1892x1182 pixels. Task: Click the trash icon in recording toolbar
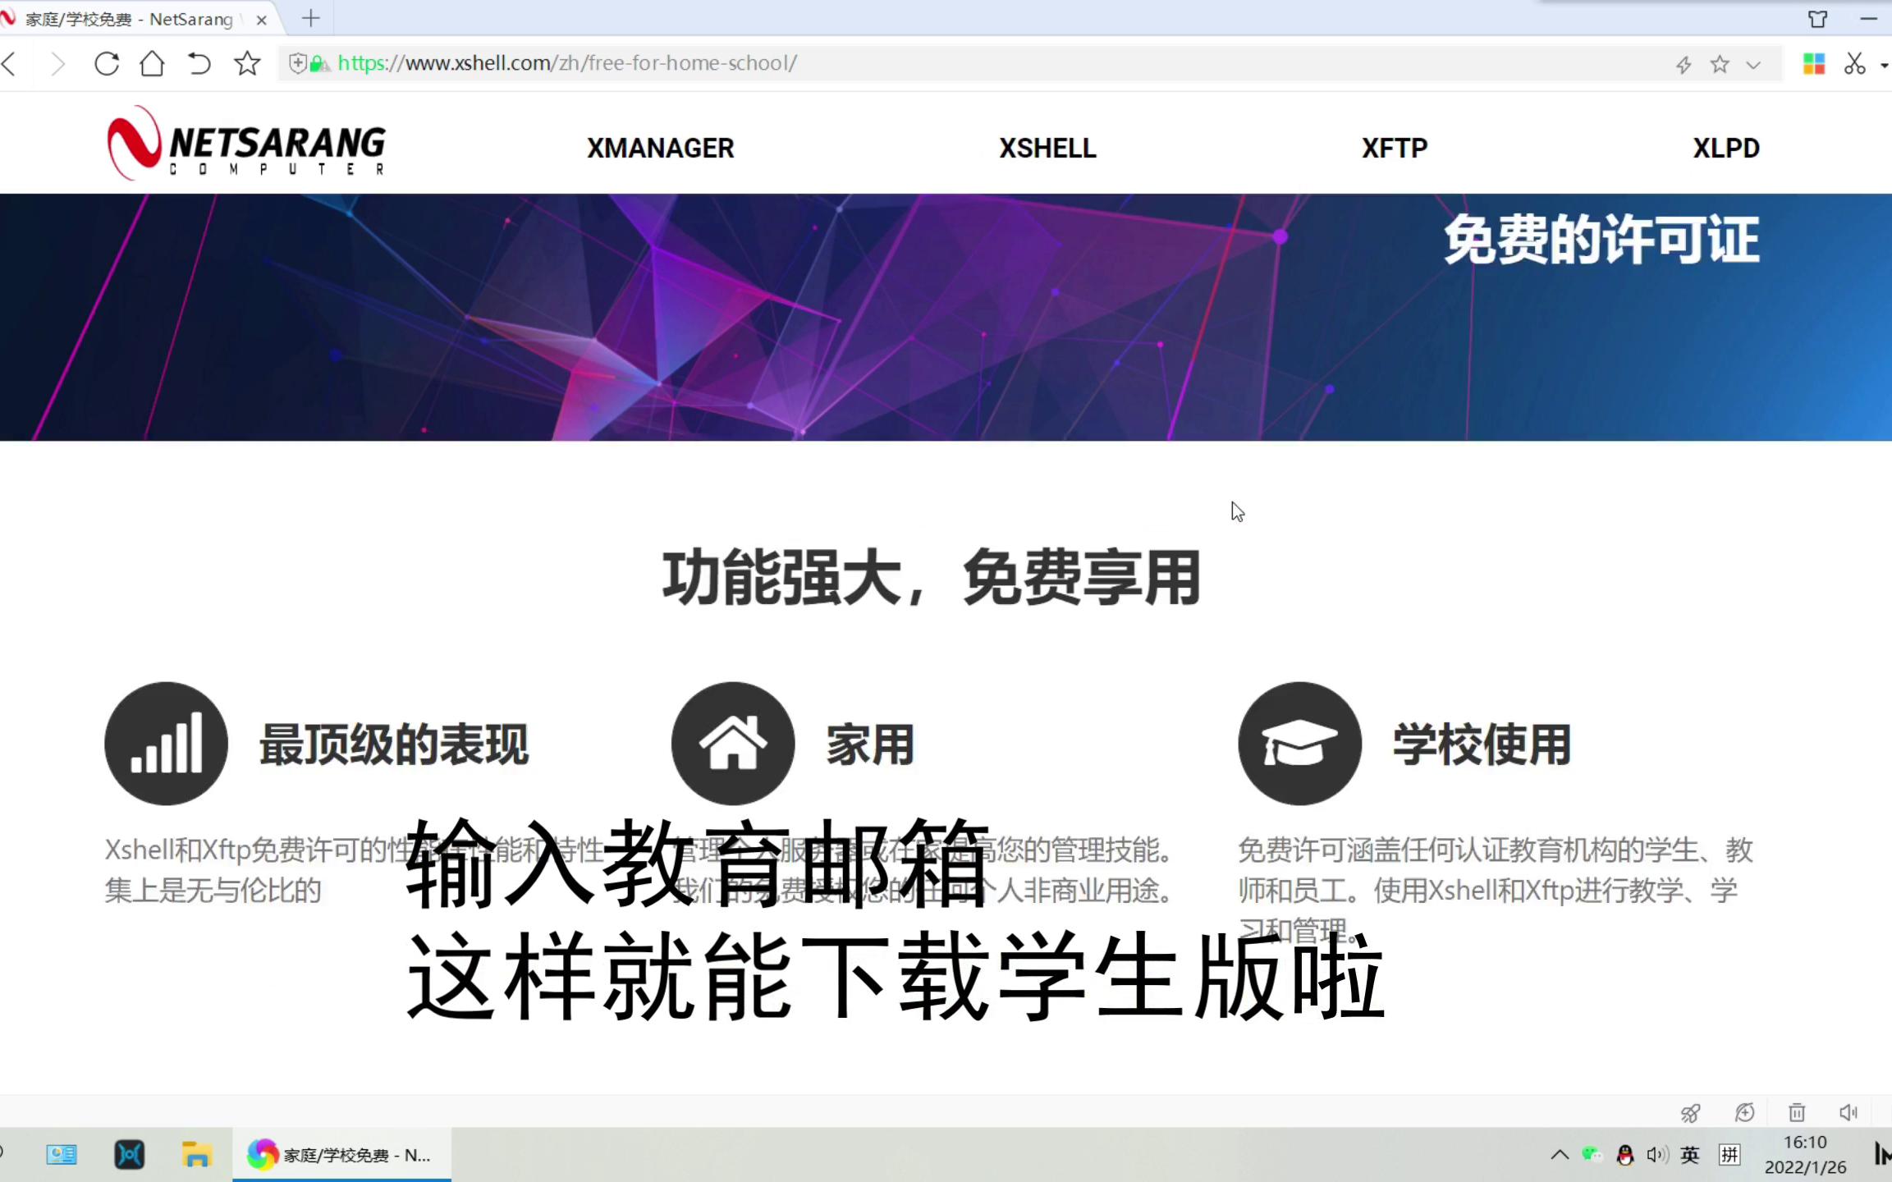[x=1796, y=1112]
